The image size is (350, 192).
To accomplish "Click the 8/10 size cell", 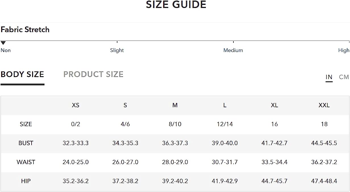I will point(175,124).
